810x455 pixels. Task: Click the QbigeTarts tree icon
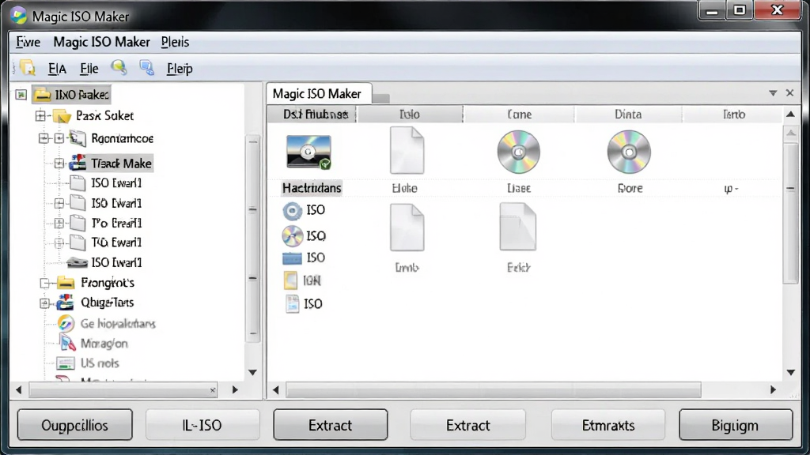tap(65, 303)
